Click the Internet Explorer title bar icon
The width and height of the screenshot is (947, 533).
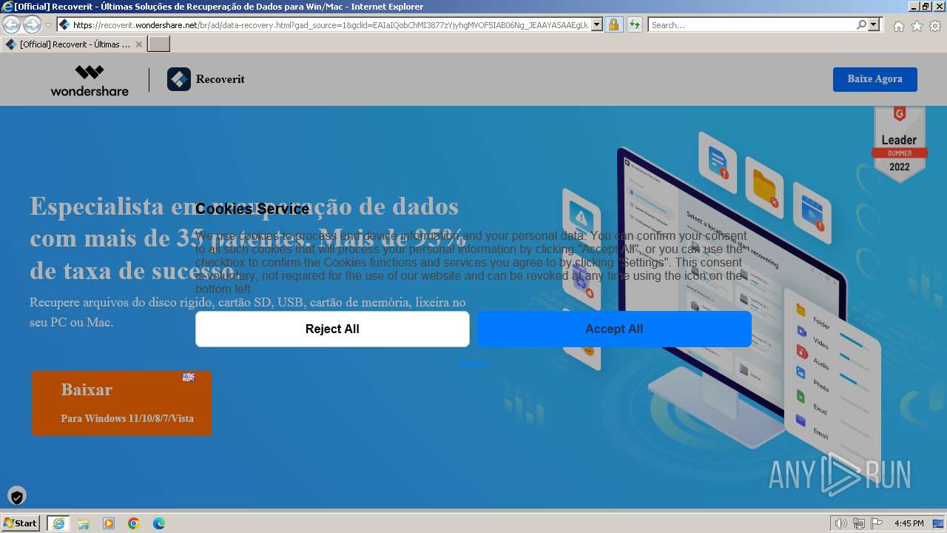(x=7, y=7)
